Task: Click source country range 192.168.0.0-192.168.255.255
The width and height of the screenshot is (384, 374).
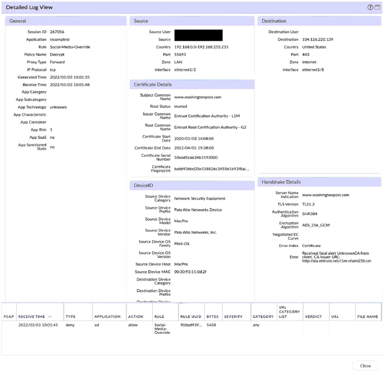Action: [x=201, y=47]
